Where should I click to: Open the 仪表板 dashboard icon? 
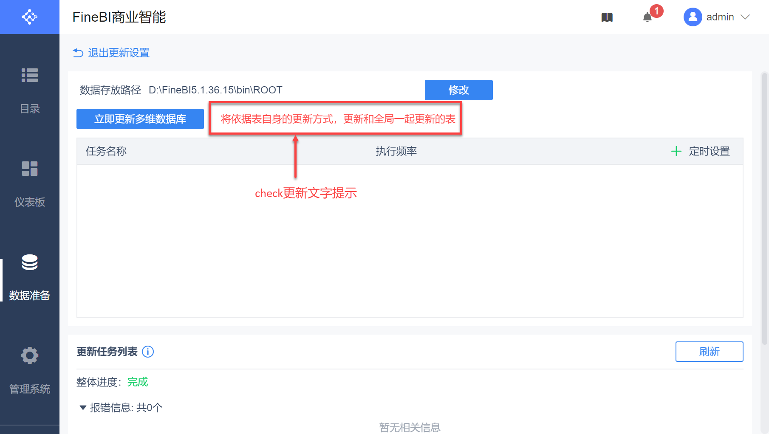pyautogui.click(x=30, y=169)
